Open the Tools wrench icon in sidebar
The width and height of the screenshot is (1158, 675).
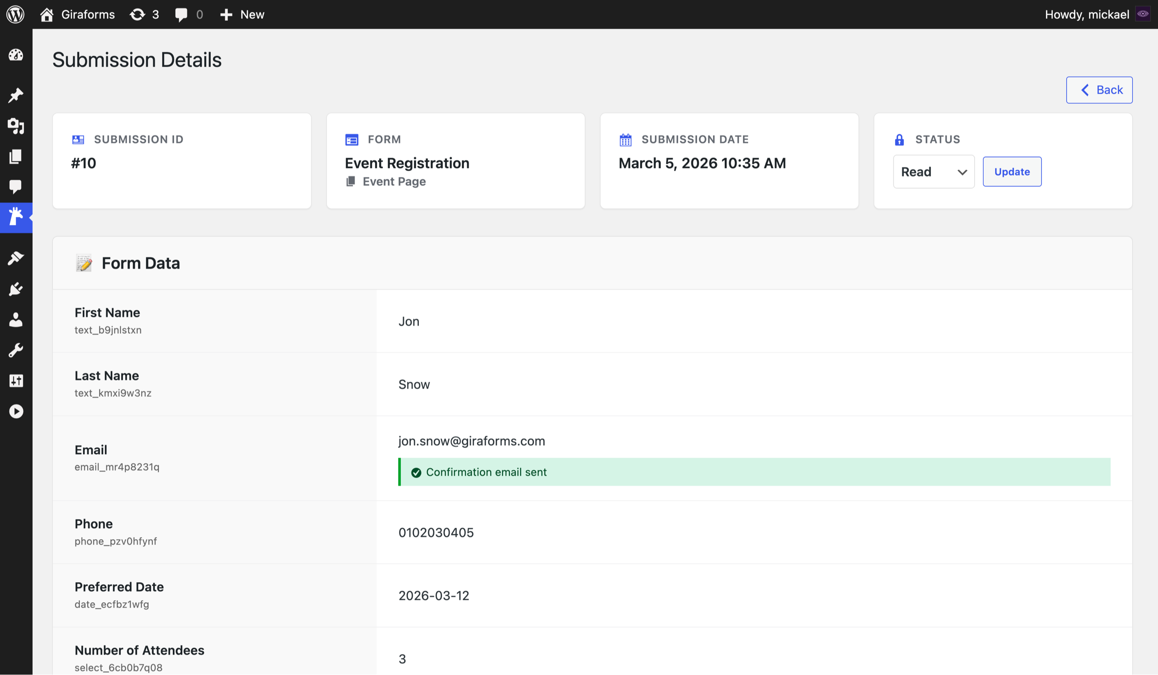point(16,349)
